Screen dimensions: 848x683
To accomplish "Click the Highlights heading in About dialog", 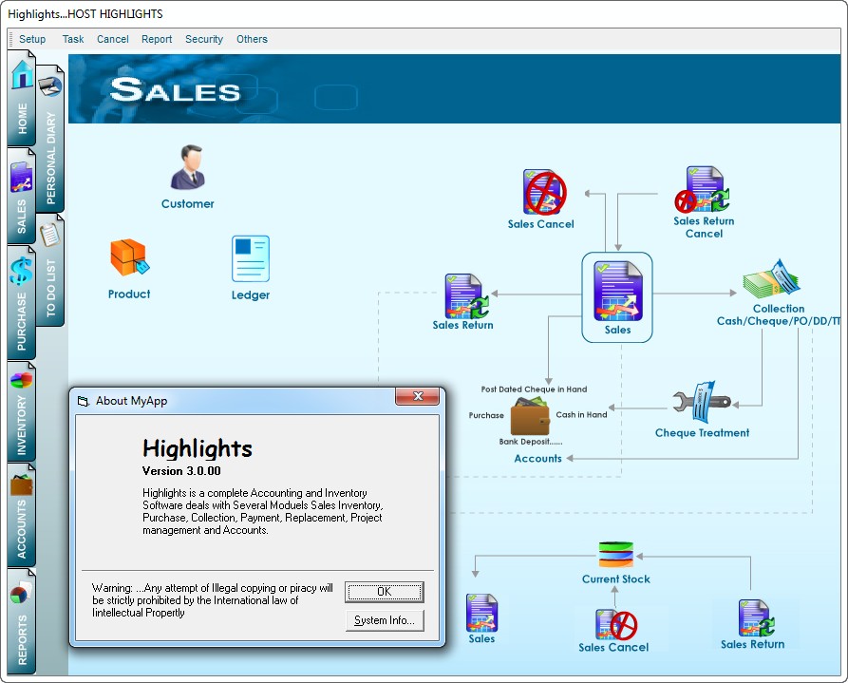I will (198, 448).
